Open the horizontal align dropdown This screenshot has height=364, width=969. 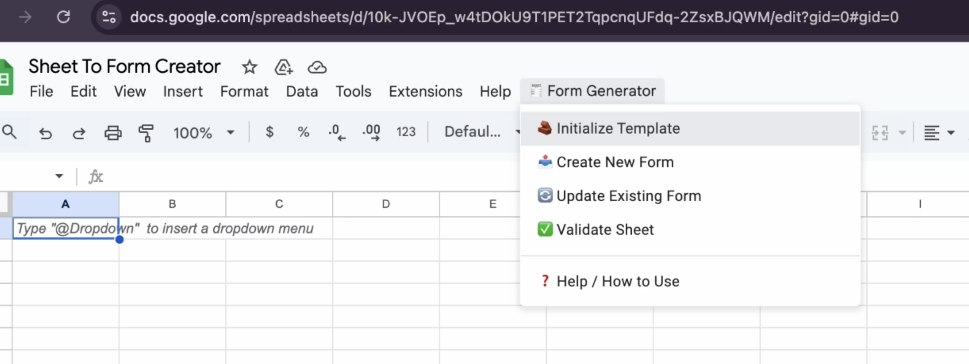point(939,133)
